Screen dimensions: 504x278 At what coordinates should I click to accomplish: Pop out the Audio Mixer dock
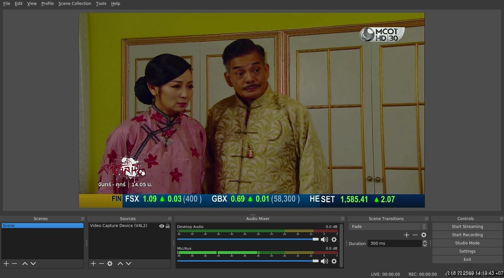[x=342, y=219]
